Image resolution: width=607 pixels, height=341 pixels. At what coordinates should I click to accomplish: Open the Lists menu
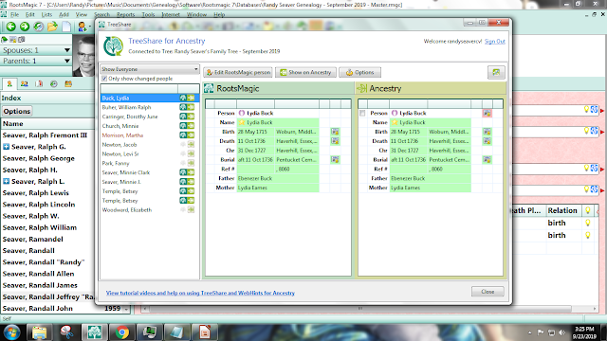tap(46, 15)
